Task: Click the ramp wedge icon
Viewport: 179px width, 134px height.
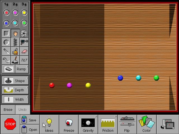Action: click(x=9, y=69)
